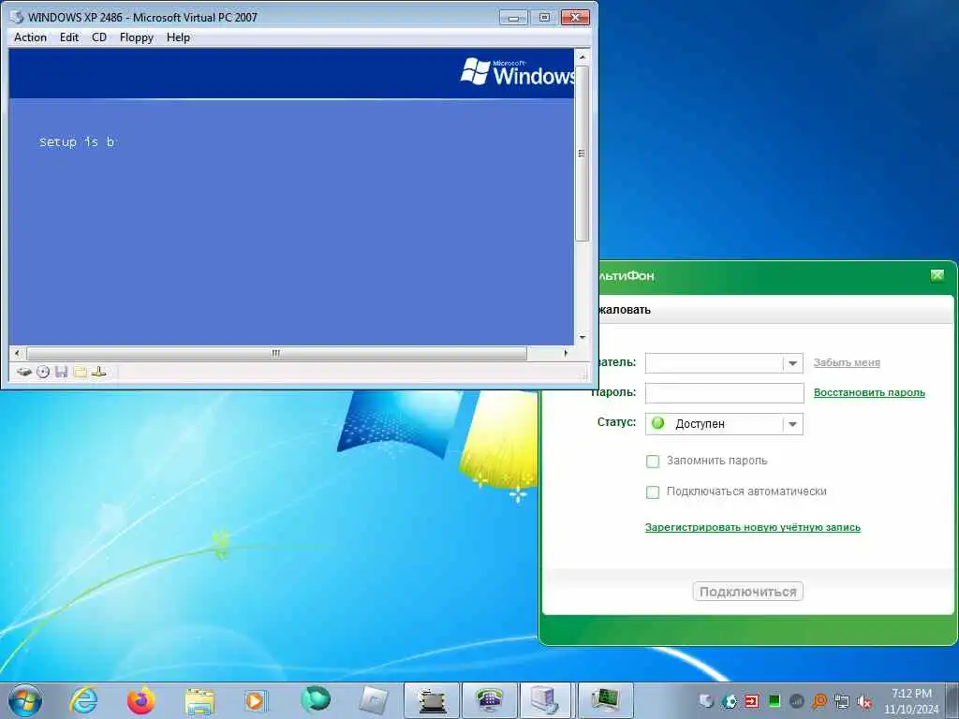The height and width of the screenshot is (719, 959).
Task: Click the first system tray icon
Action: [706, 700]
